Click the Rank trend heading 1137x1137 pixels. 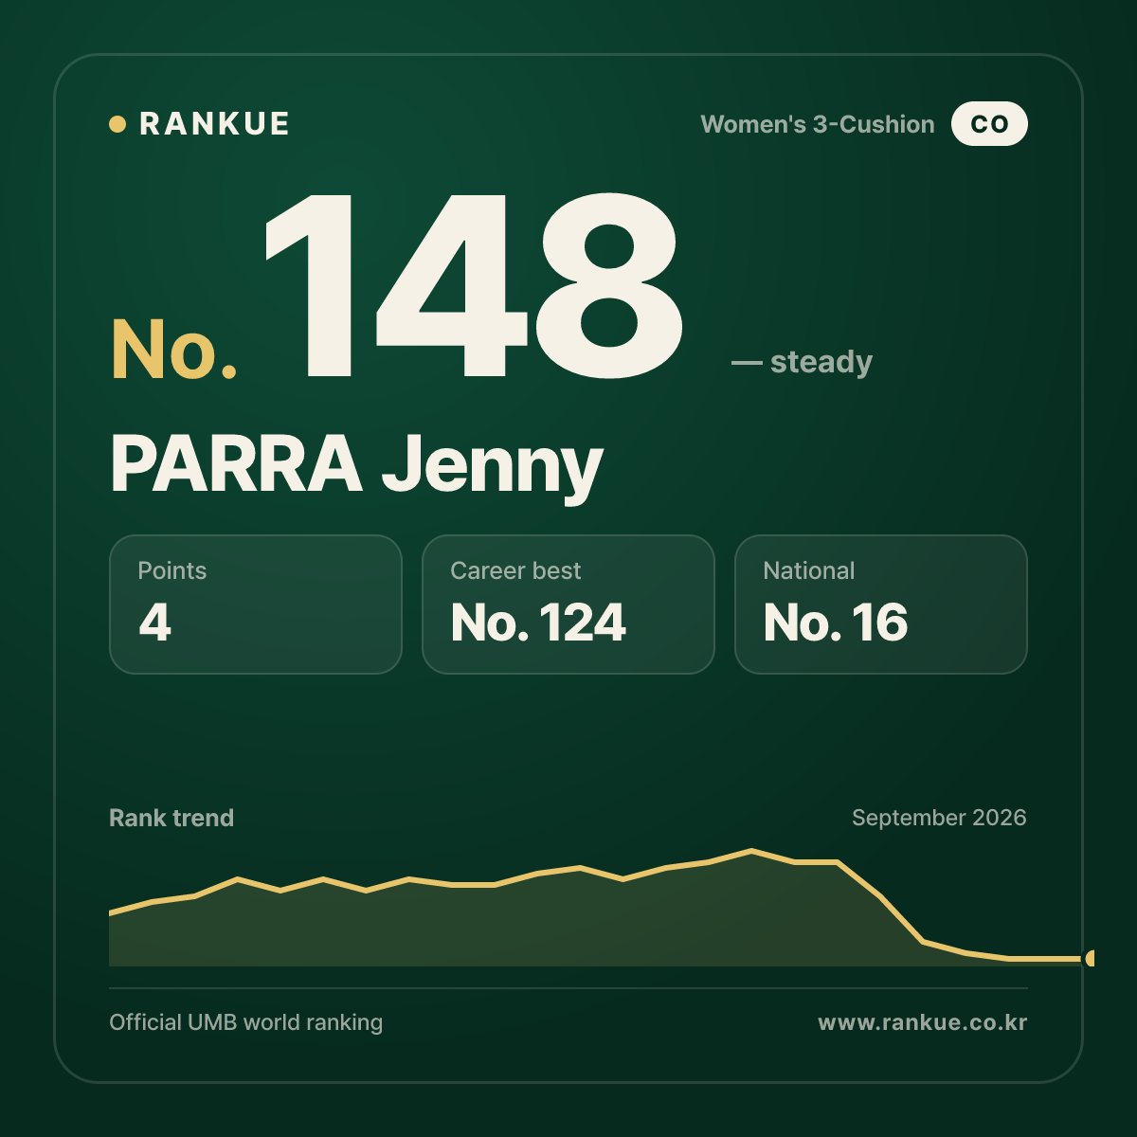point(171,818)
